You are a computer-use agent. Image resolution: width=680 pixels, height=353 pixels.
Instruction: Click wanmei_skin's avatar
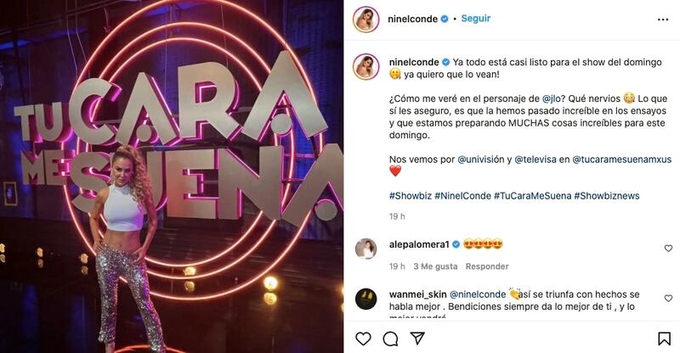pyautogui.click(x=365, y=299)
